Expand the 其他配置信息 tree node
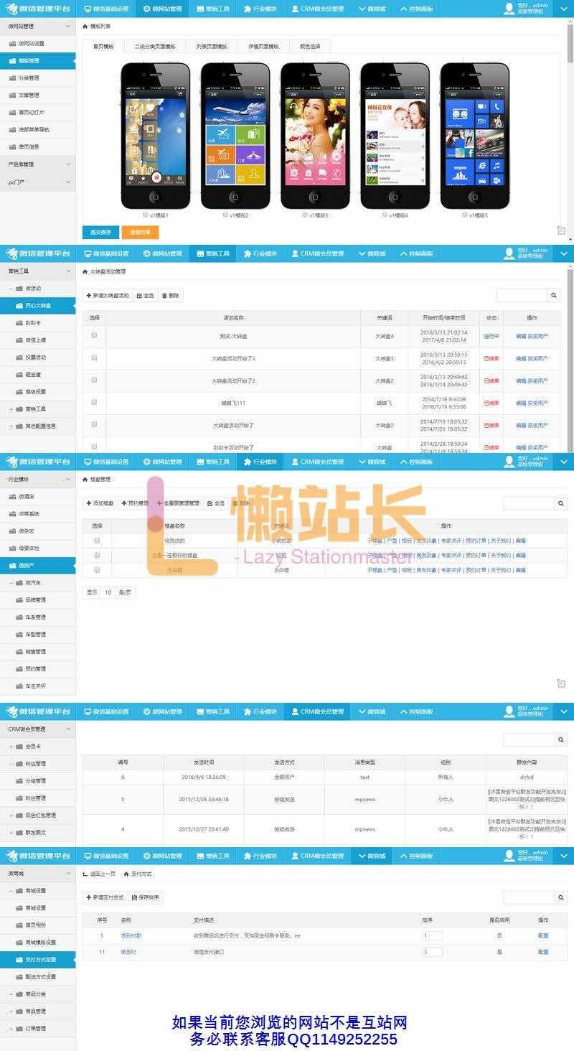Viewport: 574px width, 1051px height. (11, 426)
